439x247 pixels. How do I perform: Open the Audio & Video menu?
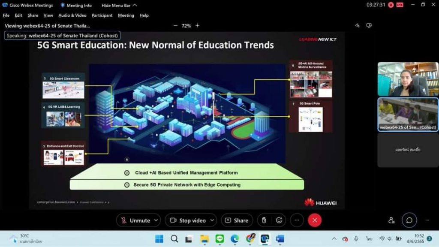[x=72, y=15]
